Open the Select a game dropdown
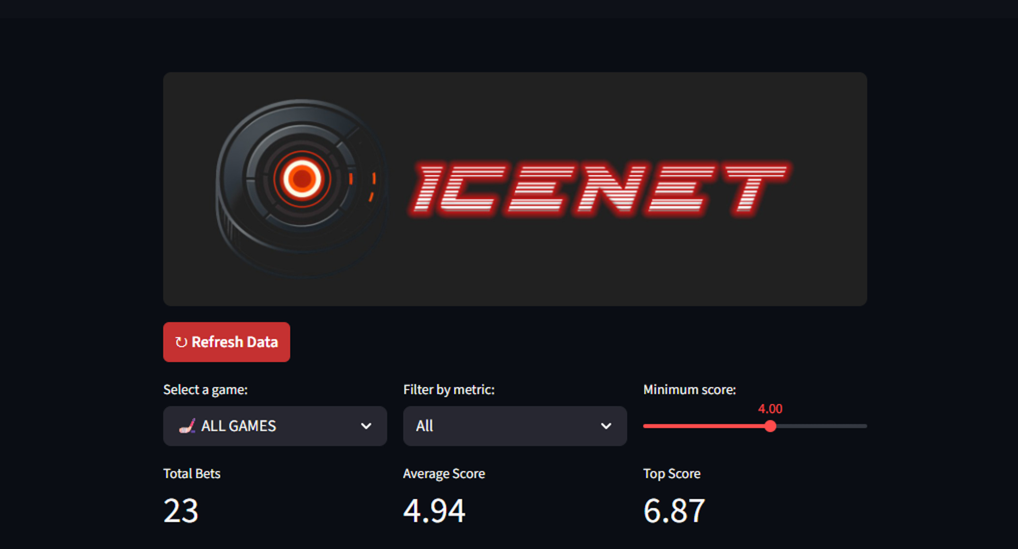This screenshot has height=549, width=1018. pyautogui.click(x=275, y=426)
